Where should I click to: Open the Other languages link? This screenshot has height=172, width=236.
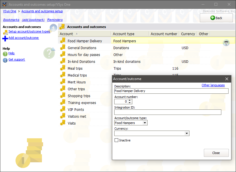(x=213, y=85)
